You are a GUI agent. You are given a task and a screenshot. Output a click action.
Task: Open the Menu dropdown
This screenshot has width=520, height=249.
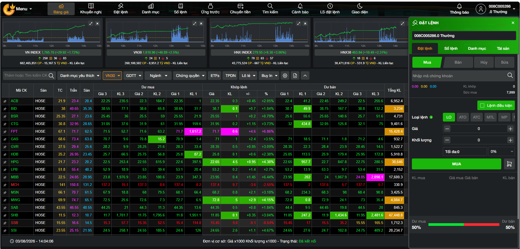pos(24,9)
